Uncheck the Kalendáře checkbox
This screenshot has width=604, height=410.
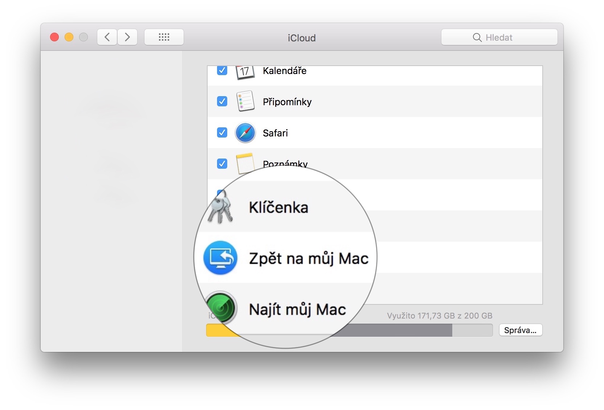click(x=222, y=70)
